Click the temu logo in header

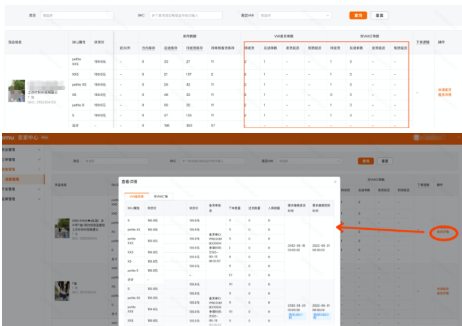7,138
